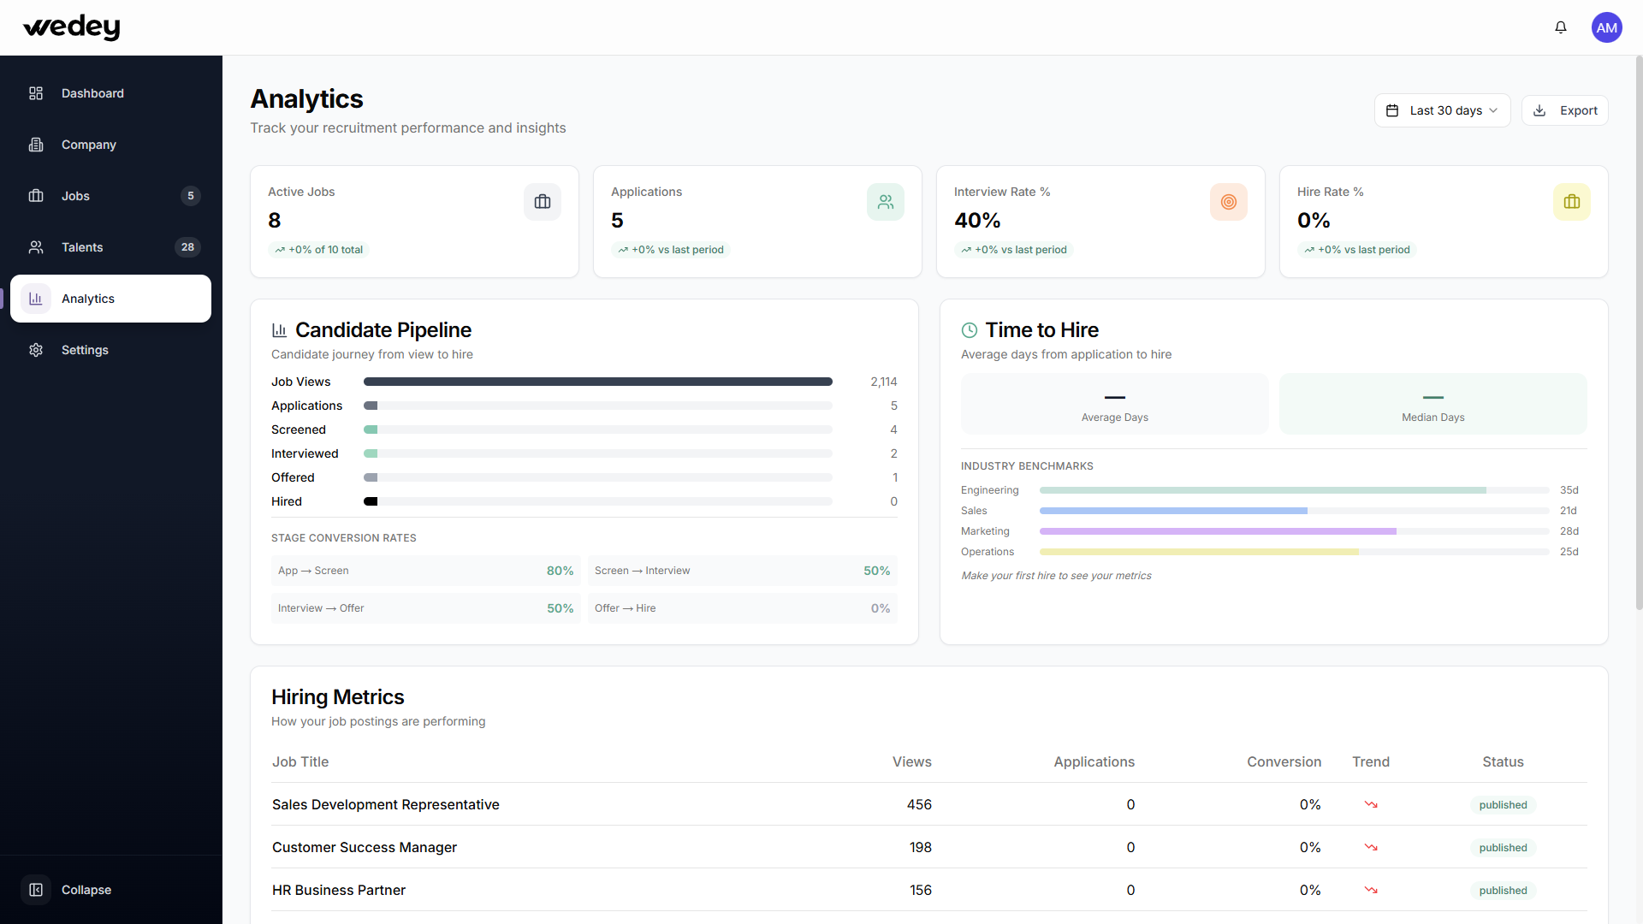Click the page vertical scrollbar
This screenshot has height=924, width=1643.
click(x=1638, y=342)
